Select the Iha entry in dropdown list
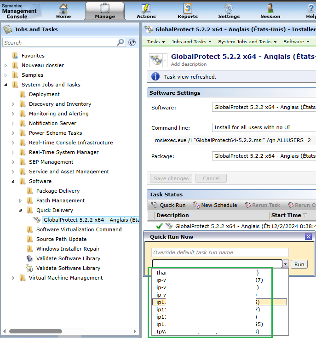This screenshot has height=338, width=316. point(219,273)
